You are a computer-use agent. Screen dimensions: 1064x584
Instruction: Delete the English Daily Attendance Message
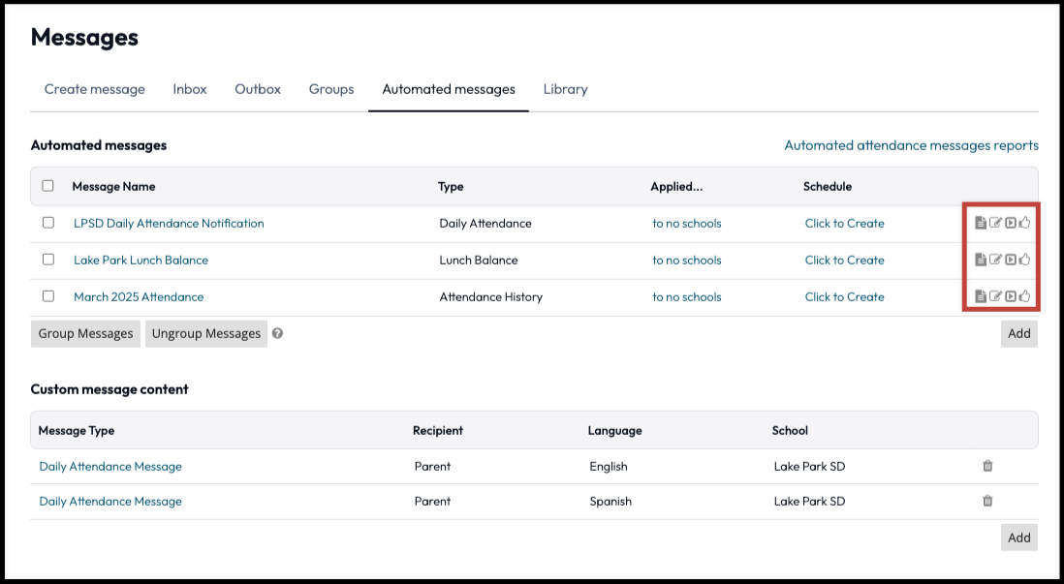[987, 466]
